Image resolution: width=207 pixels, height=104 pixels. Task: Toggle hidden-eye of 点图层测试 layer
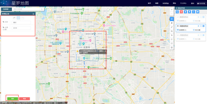[178, 35]
